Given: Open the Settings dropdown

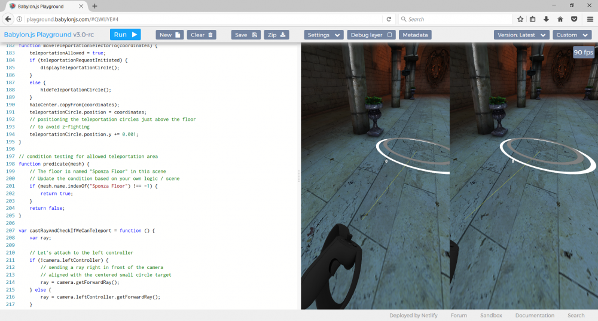Looking at the screenshot, I should coord(324,35).
